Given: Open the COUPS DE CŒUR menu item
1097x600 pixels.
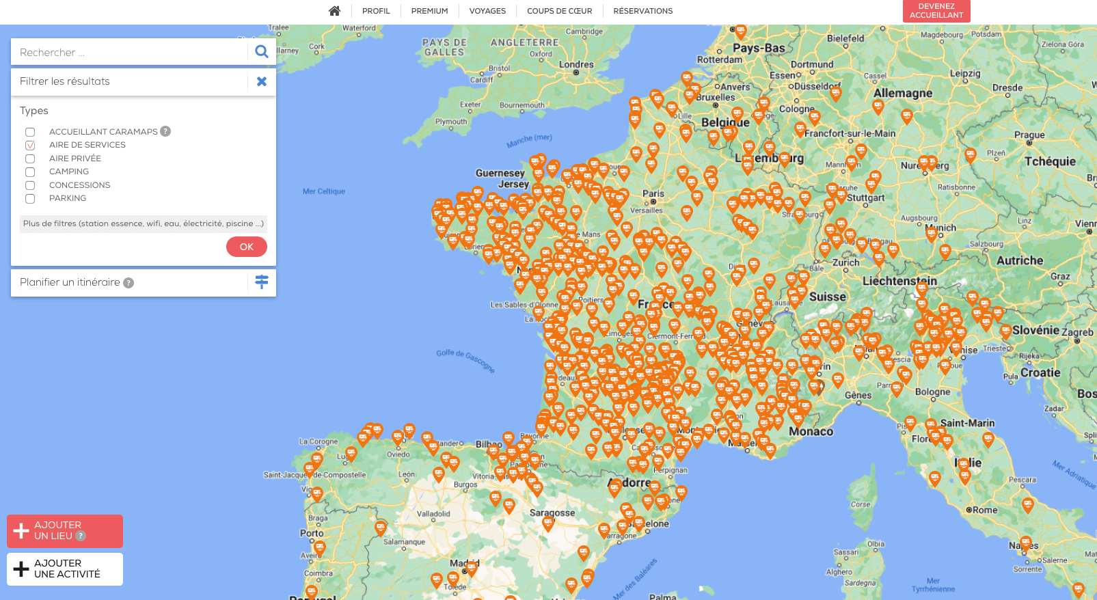Looking at the screenshot, I should coord(560,11).
